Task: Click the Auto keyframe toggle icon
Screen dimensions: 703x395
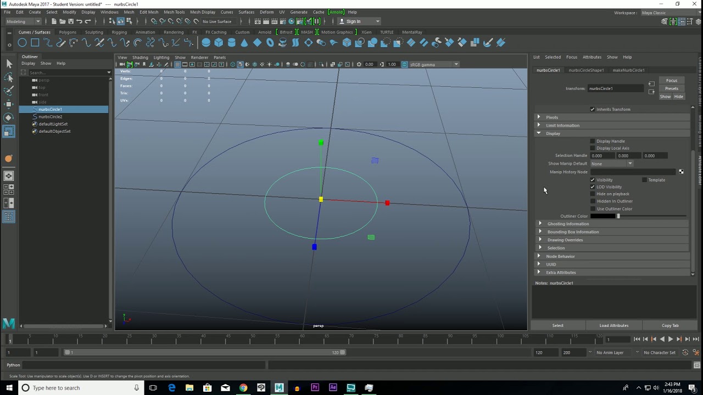Action: (x=685, y=353)
